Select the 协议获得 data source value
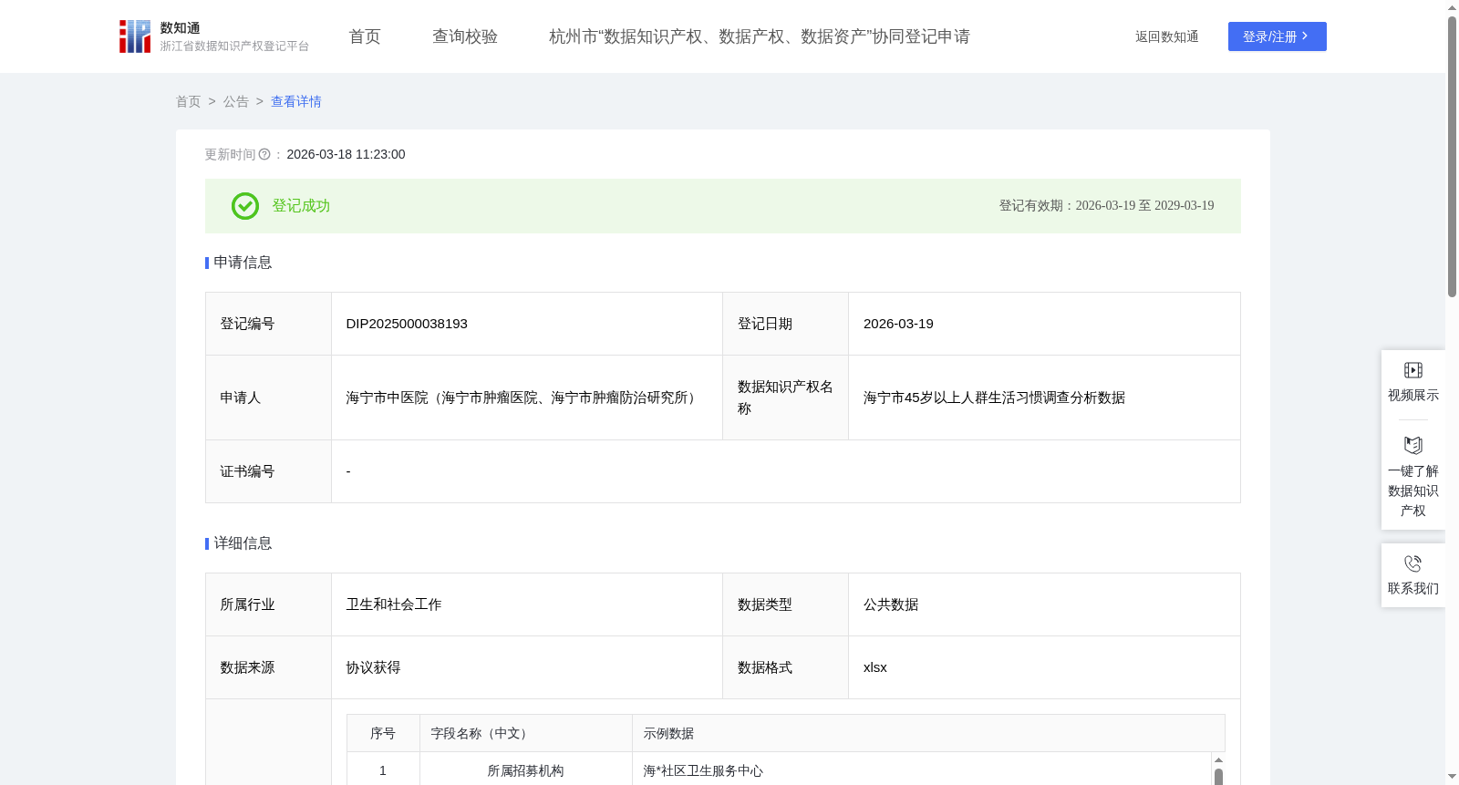This screenshot has height=785, width=1459. click(x=373, y=667)
